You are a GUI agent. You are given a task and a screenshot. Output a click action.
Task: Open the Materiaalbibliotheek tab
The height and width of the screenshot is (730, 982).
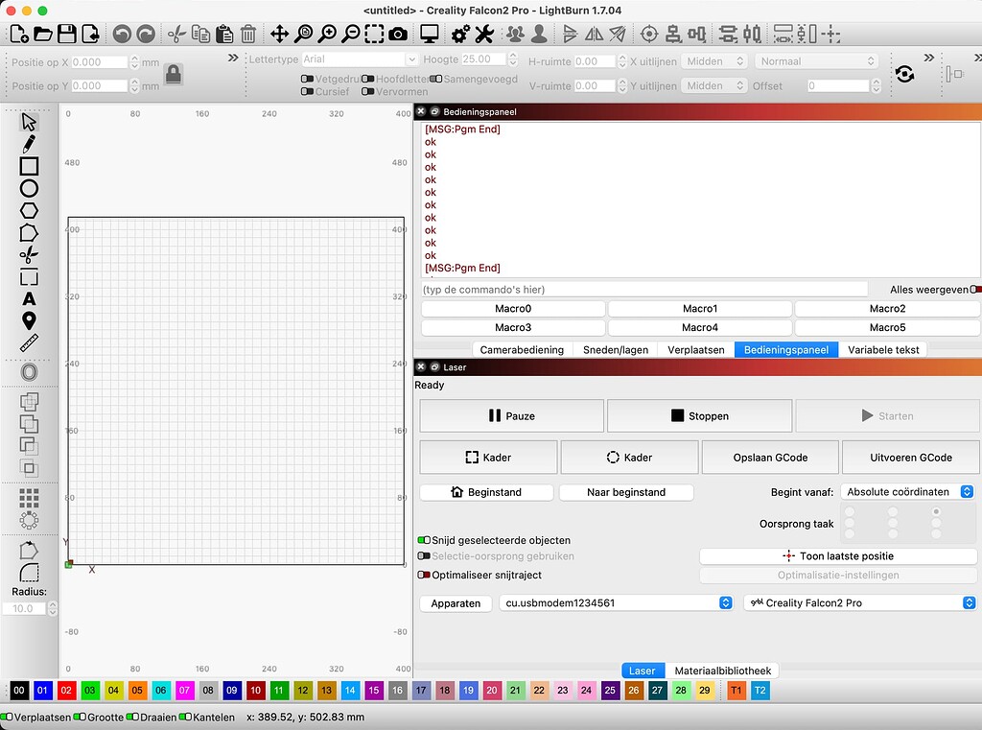pyautogui.click(x=722, y=671)
